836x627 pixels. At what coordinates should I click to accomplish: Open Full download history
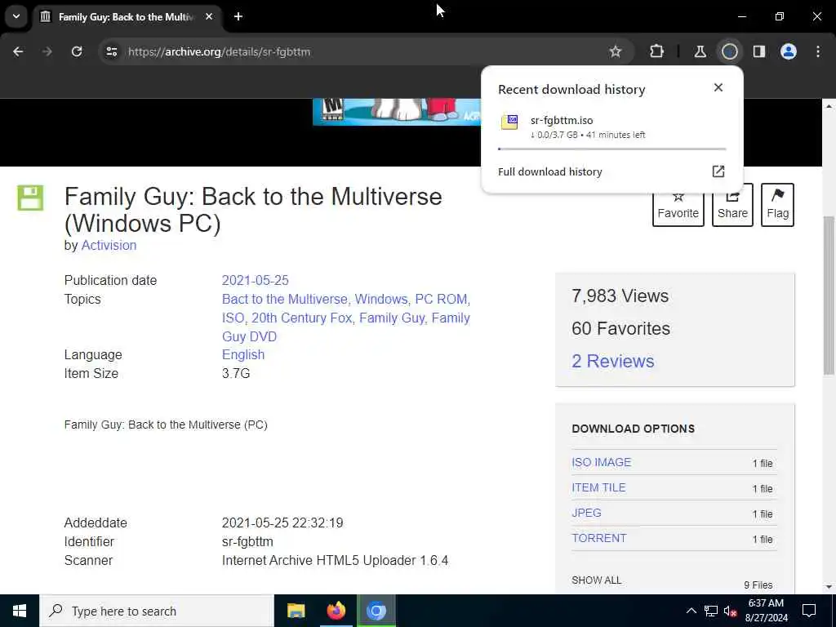[549, 171]
